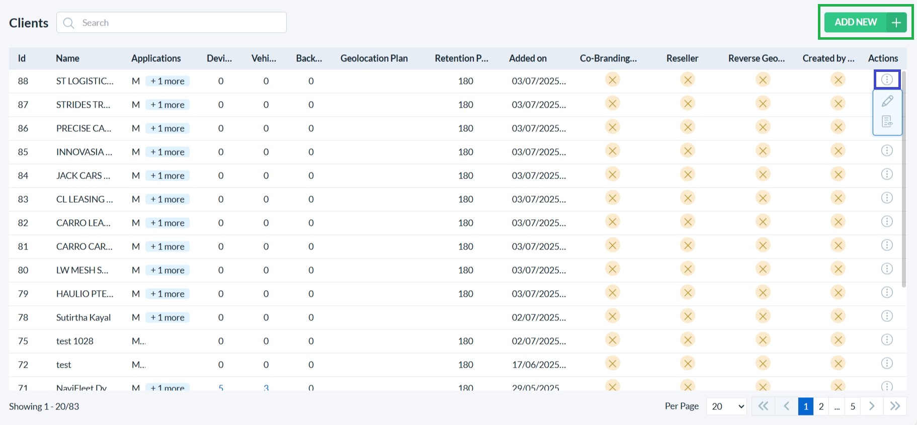Sort by the Name column header
This screenshot has width=917, height=425.
[x=67, y=58]
